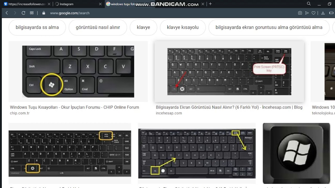Reload the page with the refresh icon
Image resolution: width=335 pixels, height=188 pixels.
coord(23,13)
